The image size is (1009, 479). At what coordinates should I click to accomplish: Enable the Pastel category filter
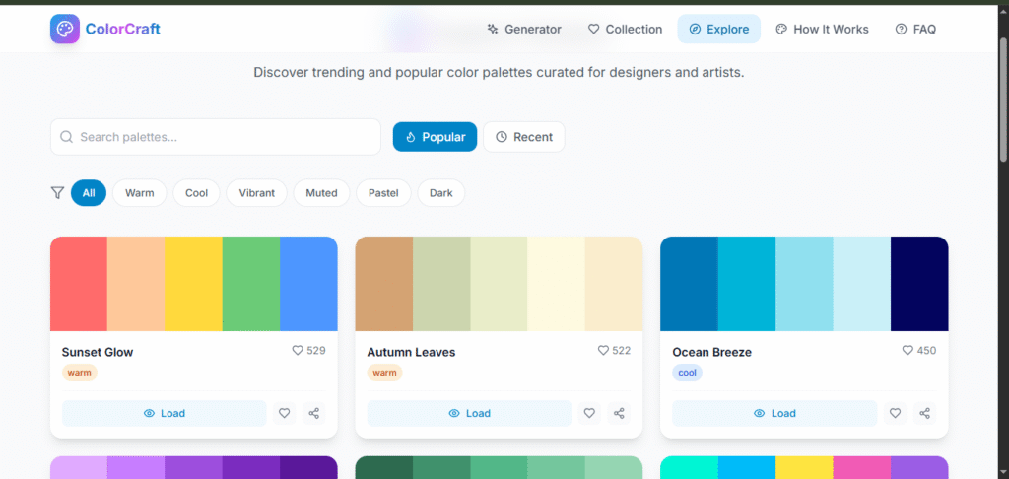(x=383, y=193)
